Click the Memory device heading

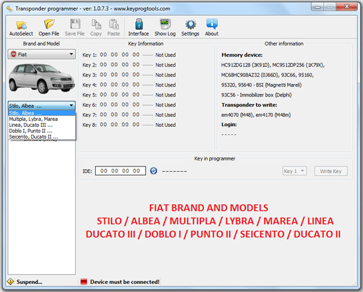(x=242, y=55)
